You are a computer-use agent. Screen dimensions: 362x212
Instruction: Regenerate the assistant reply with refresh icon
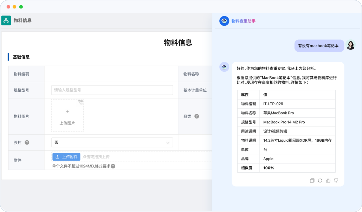tap(320, 181)
